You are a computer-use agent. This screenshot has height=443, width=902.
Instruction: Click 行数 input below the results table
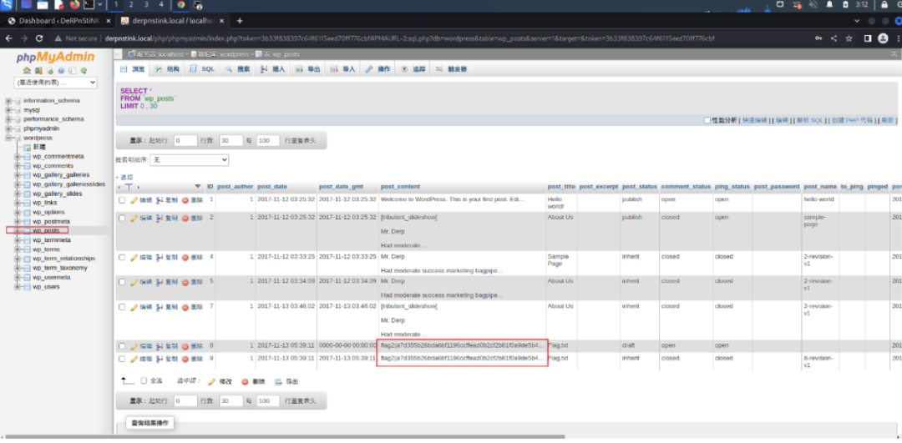tap(232, 401)
